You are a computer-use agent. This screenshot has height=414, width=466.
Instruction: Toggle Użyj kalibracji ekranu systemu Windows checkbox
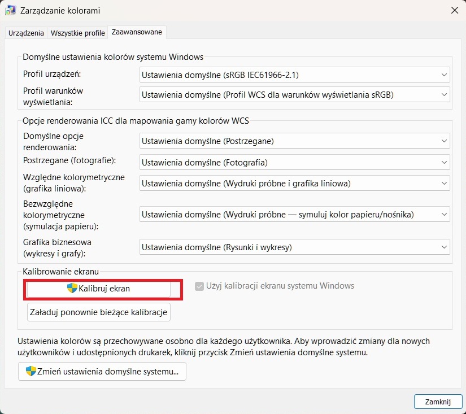[199, 286]
